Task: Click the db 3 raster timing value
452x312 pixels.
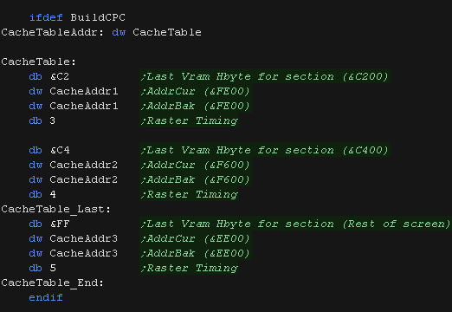Action: click(52, 120)
